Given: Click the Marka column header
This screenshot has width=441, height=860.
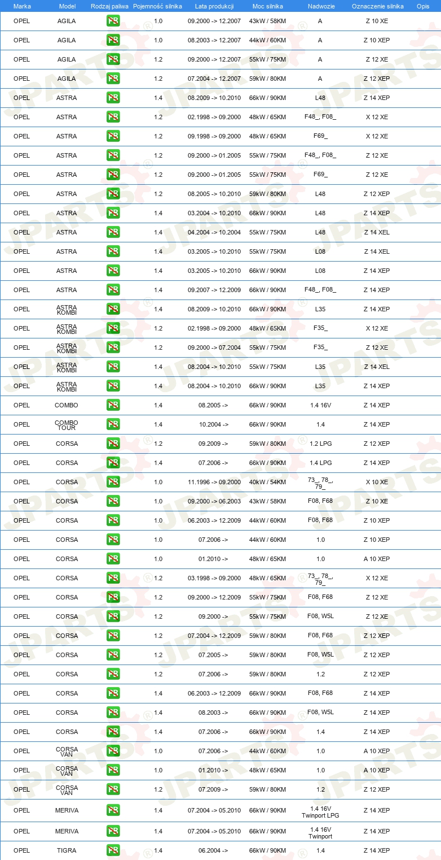Looking at the screenshot, I should click(x=22, y=6).
